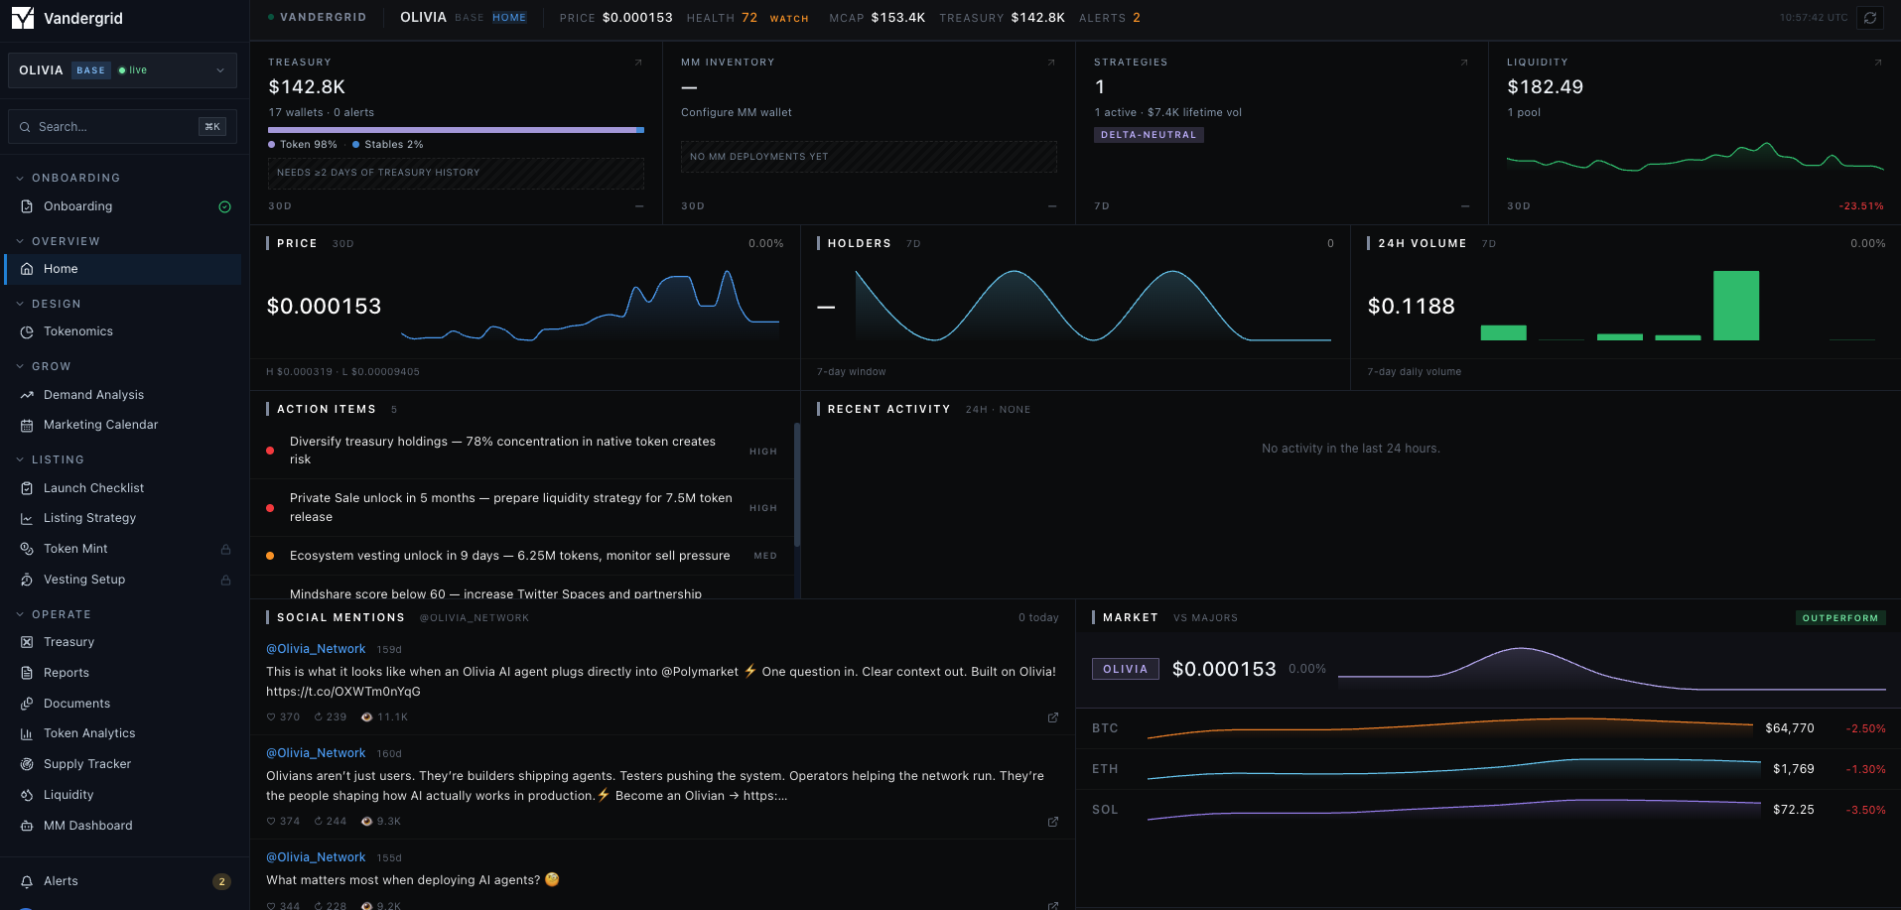
Task: Click retweet icon showing 244
Action: (319, 821)
